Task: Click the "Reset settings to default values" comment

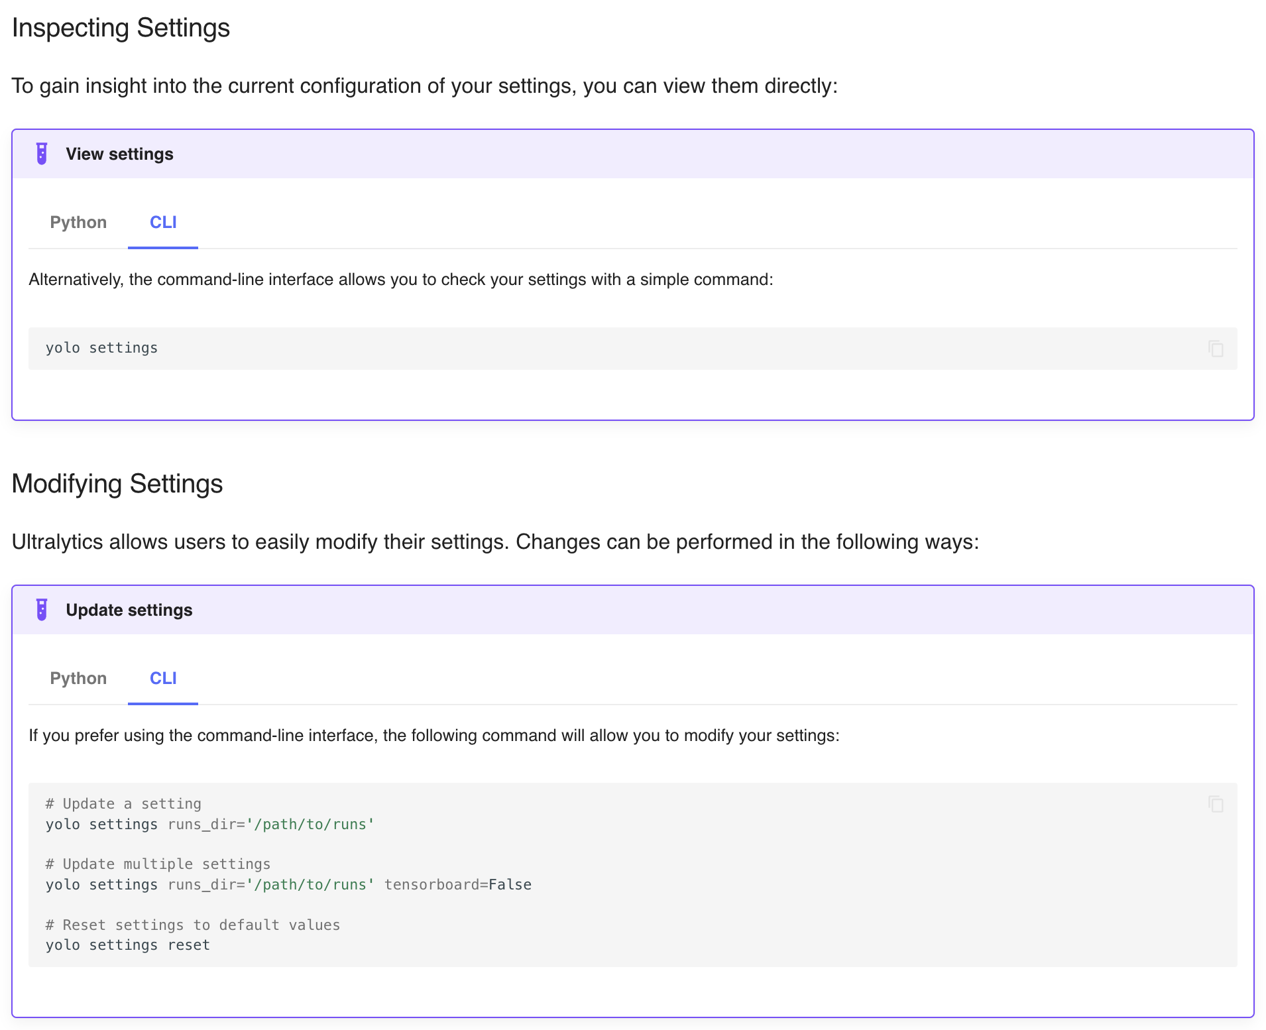Action: pyautogui.click(x=192, y=924)
